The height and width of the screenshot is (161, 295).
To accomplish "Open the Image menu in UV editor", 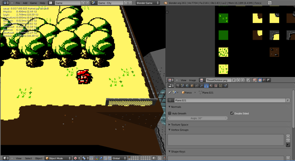I will pyautogui.click(x=192, y=80).
